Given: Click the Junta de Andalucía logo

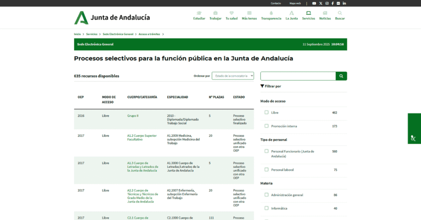Looking at the screenshot, I should pos(112,18).
